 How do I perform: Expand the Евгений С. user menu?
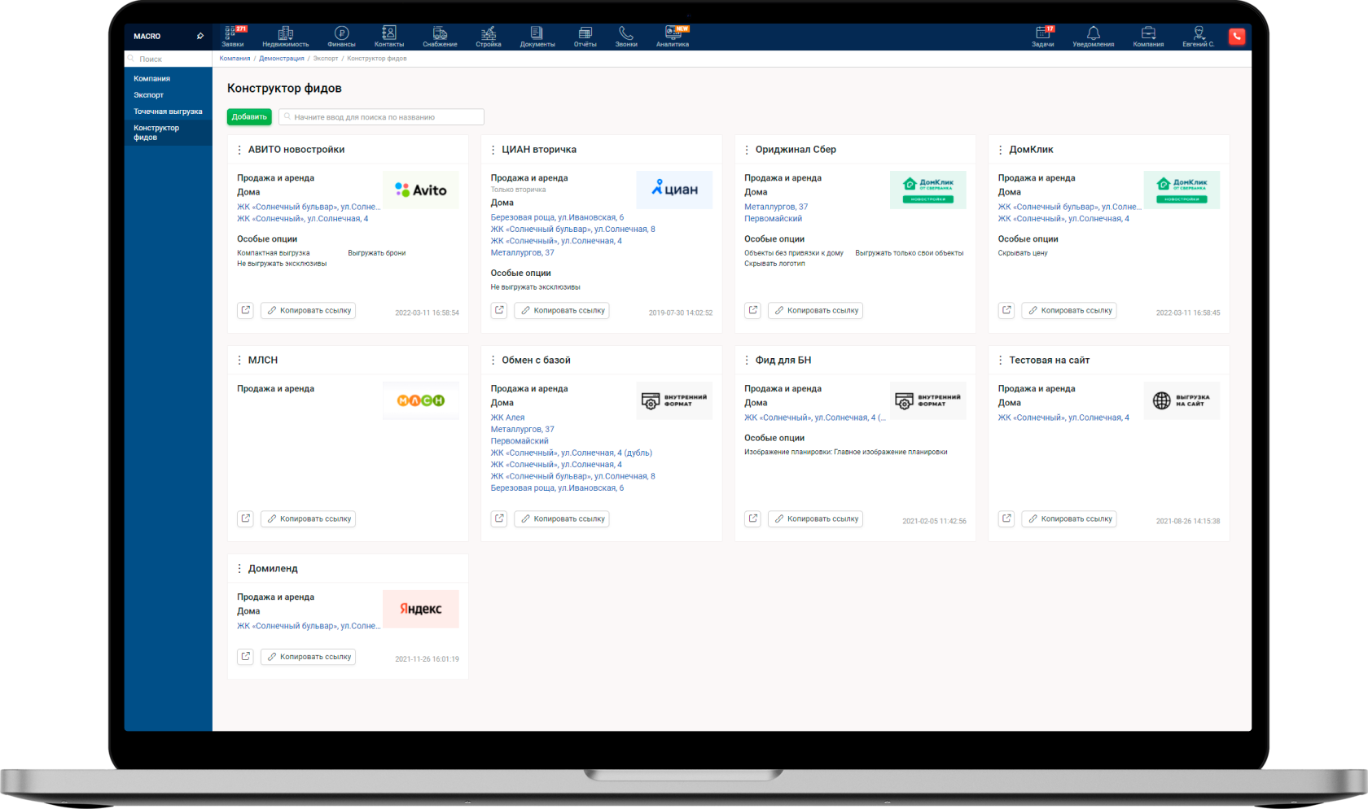1199,37
